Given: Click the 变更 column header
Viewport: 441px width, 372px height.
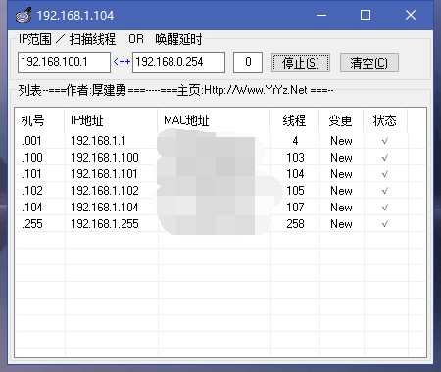Looking at the screenshot, I should coord(341,120).
